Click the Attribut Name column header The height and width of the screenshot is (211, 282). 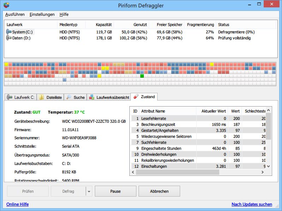(x=168, y=111)
